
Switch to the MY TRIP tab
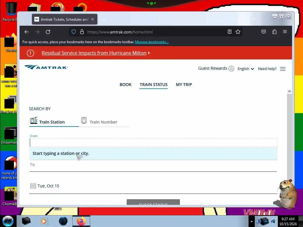point(184,85)
